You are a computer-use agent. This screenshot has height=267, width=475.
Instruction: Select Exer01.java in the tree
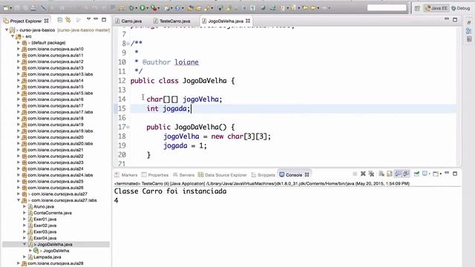click(x=45, y=220)
